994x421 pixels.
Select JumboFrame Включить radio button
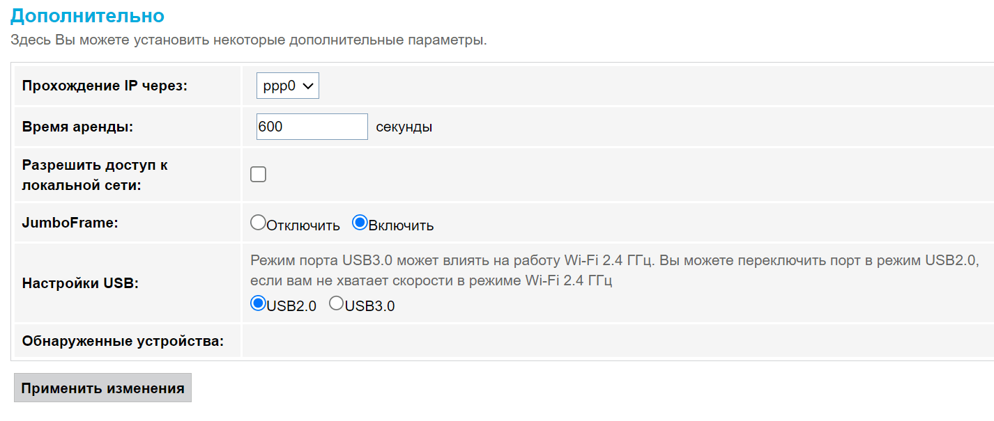[x=360, y=223]
